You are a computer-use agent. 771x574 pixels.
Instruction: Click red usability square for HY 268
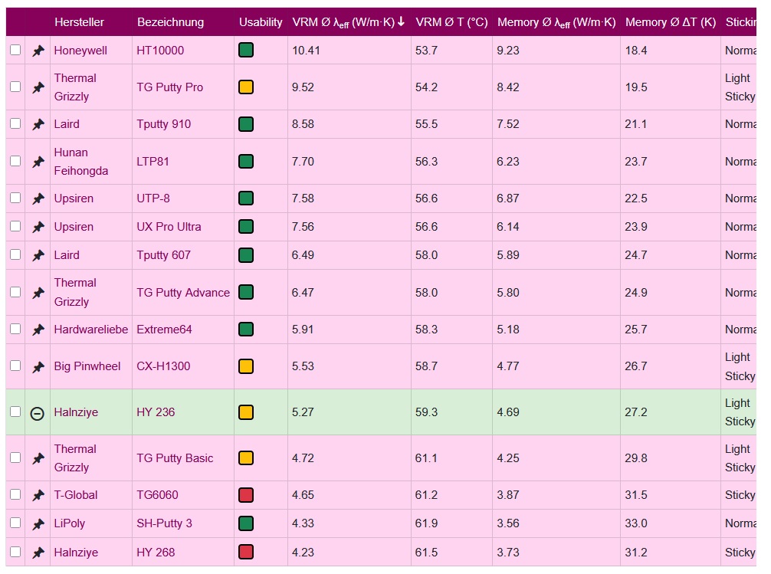tap(246, 552)
